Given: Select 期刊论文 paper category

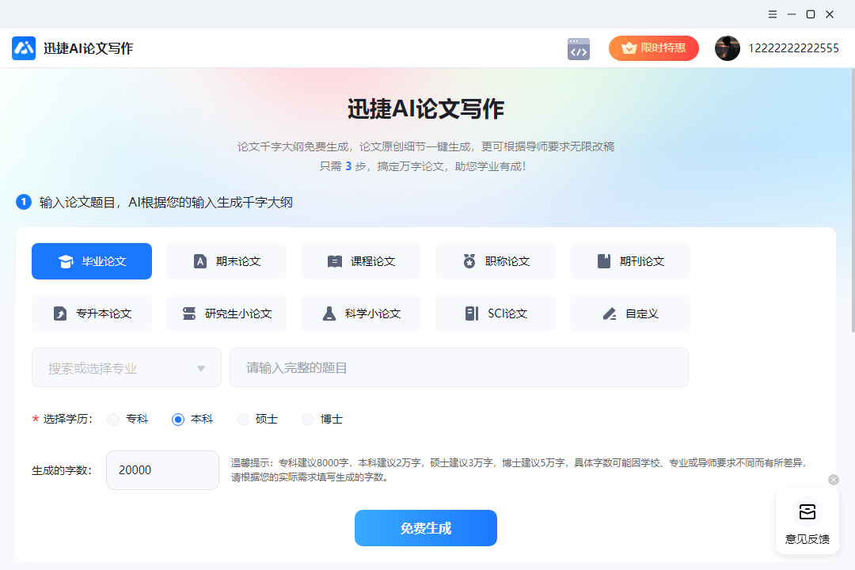Looking at the screenshot, I should [630, 261].
